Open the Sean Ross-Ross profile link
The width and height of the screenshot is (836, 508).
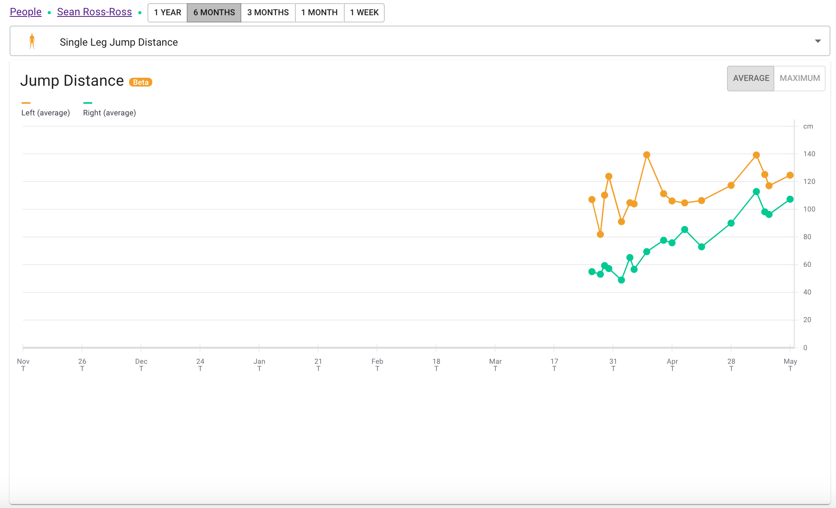point(95,12)
